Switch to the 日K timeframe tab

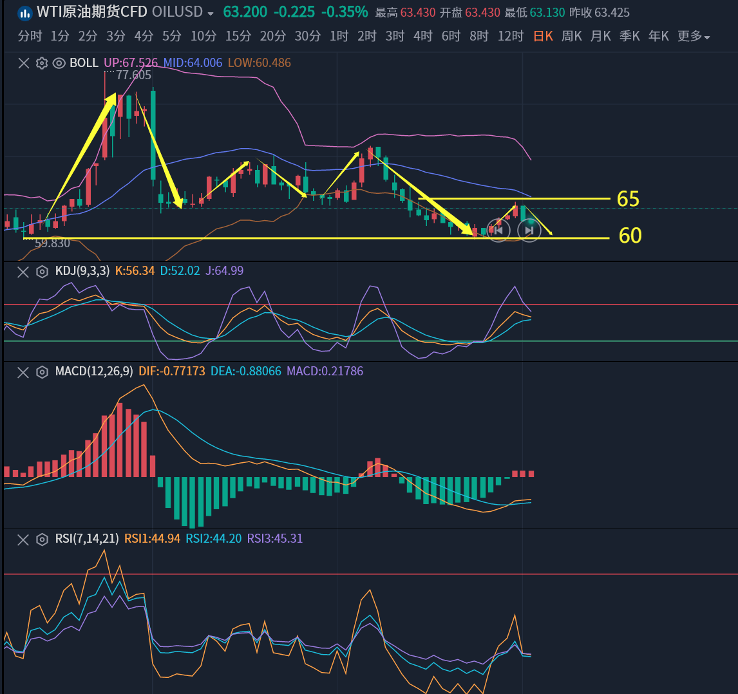click(x=543, y=37)
